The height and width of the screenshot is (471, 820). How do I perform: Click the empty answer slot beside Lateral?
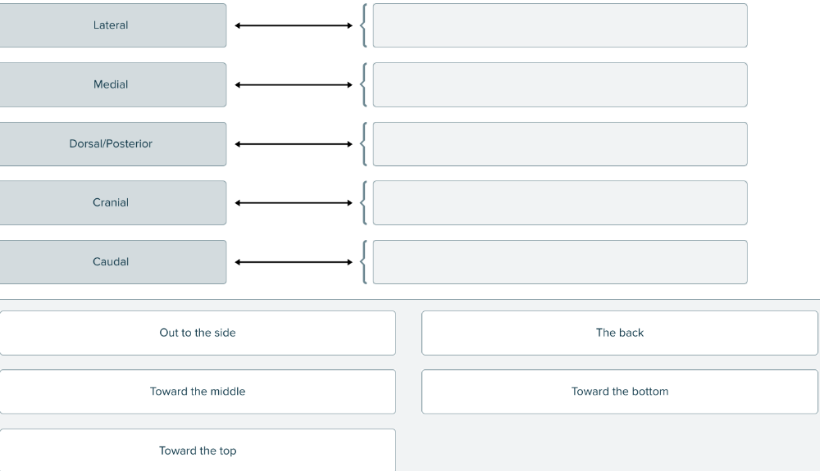(x=560, y=25)
